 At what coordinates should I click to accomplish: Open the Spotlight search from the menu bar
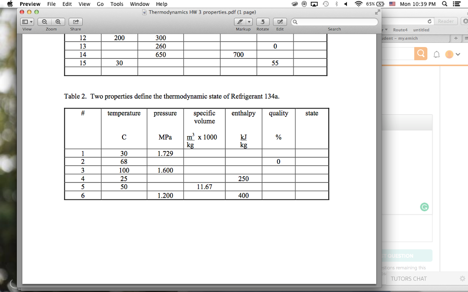444,4
